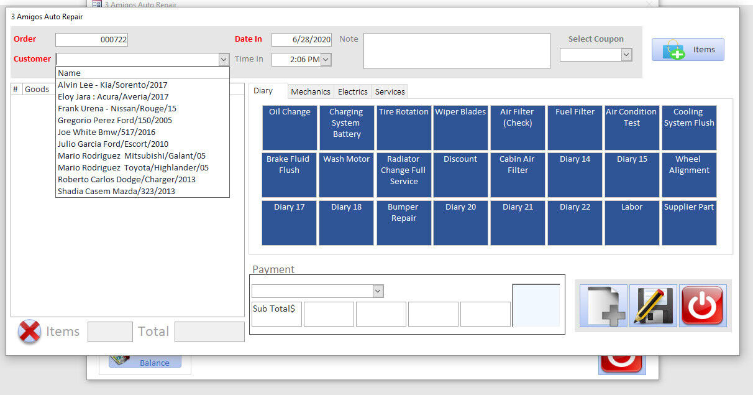Click the Sub Total$ field
Viewport: 753px width, 395px height.
(x=276, y=314)
